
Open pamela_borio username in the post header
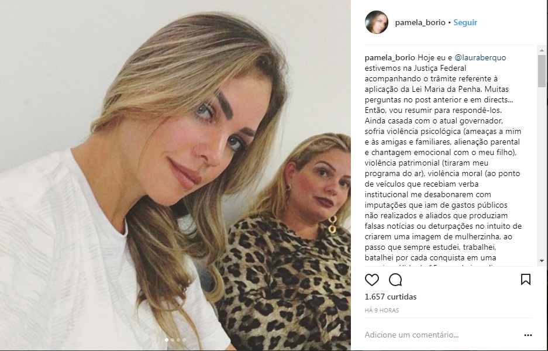[x=420, y=22]
